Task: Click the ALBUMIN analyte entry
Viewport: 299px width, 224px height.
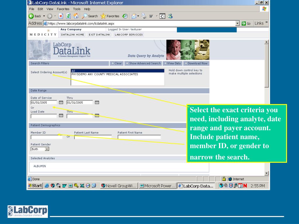Action: (40, 166)
